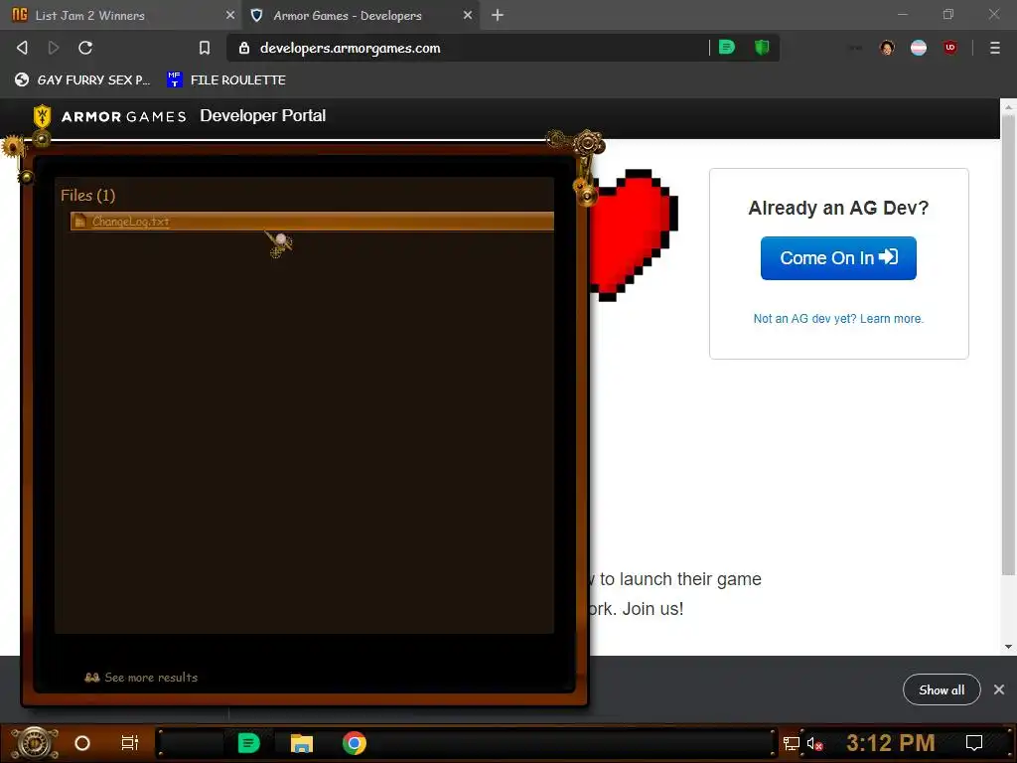1017x763 pixels.
Task: Close the Armor Games - Developers tab
Action: (468, 15)
